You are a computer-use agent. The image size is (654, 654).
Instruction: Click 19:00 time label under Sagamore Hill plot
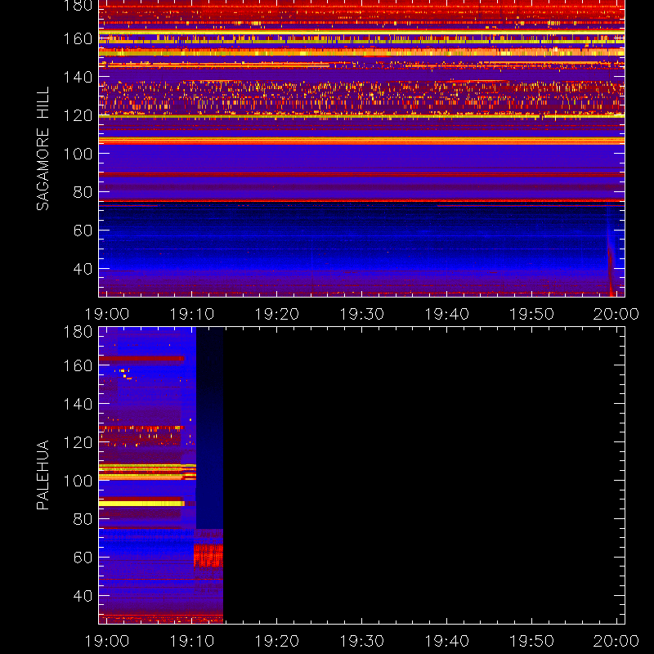click(107, 314)
